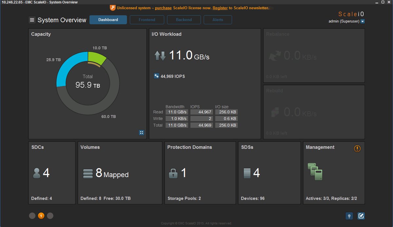Click the green 10.0 TB capacity segment

[x=96, y=58]
